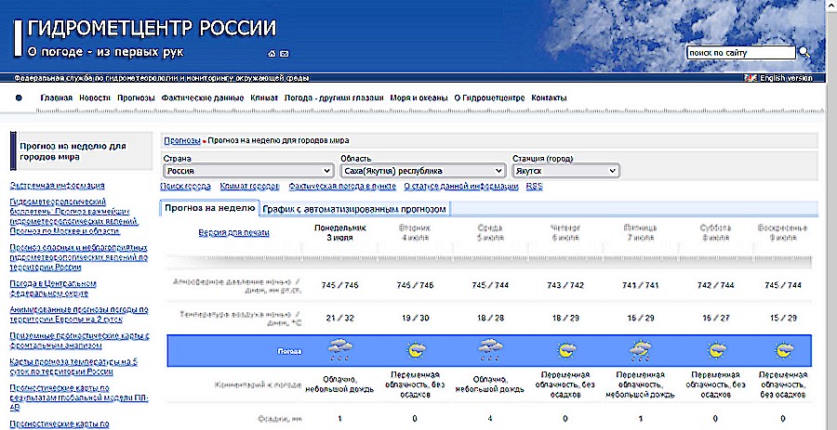The height and width of the screenshot is (430, 837).
Task: Open Приземные прогностические карты link
Action: pyautogui.click(x=80, y=341)
